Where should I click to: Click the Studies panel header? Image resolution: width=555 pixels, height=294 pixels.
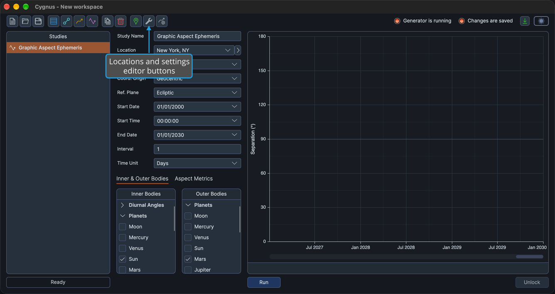(58, 37)
